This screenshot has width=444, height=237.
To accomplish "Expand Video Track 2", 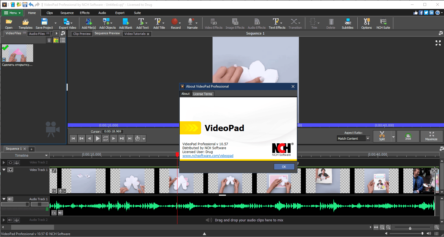I will pyautogui.click(x=4, y=162).
